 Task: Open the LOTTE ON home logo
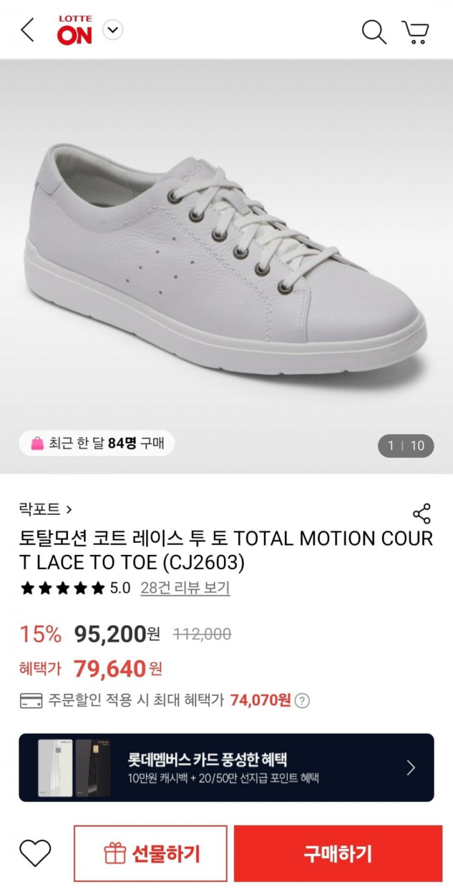click(x=75, y=30)
